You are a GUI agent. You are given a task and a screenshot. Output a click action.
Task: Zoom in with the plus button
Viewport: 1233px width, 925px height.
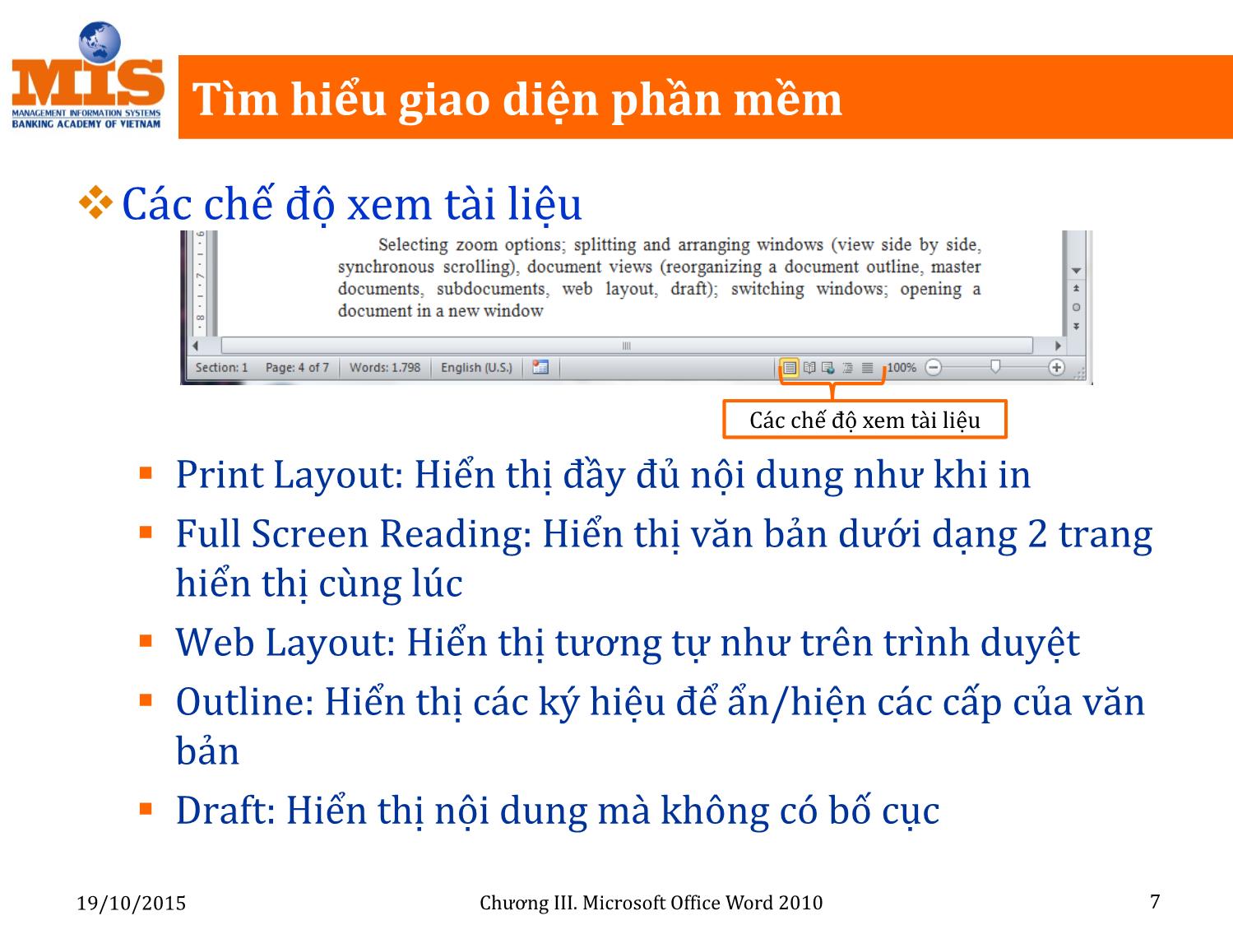pos(1057,368)
